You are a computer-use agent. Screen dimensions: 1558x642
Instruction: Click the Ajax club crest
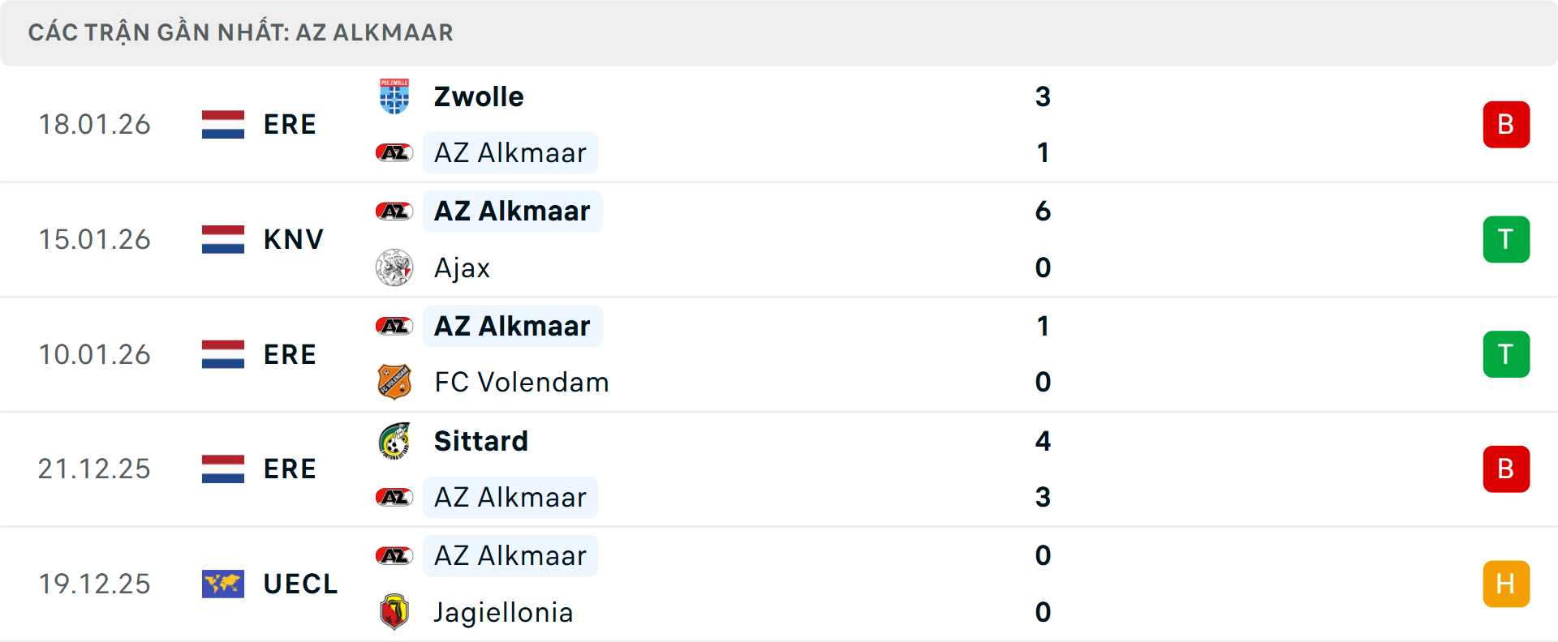394,267
